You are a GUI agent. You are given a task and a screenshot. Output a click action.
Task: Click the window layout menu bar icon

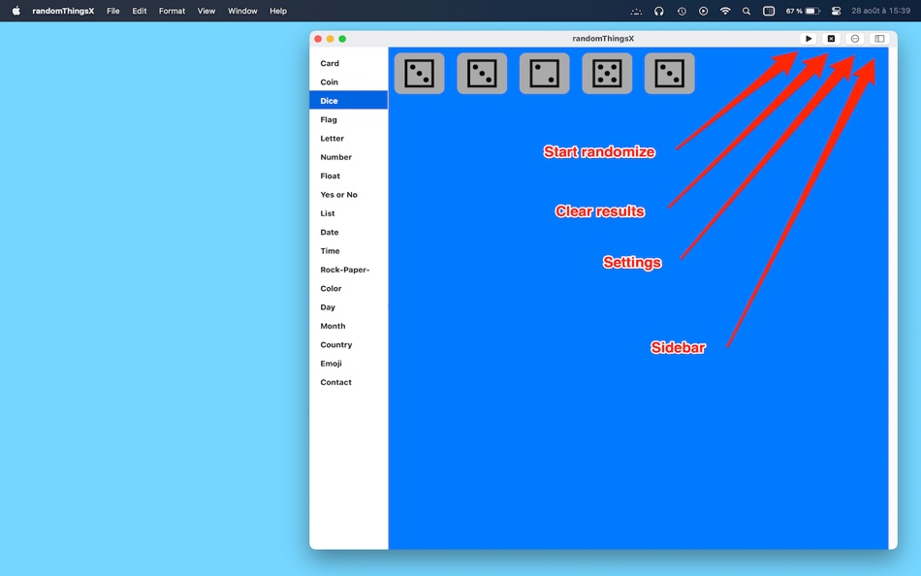point(768,11)
